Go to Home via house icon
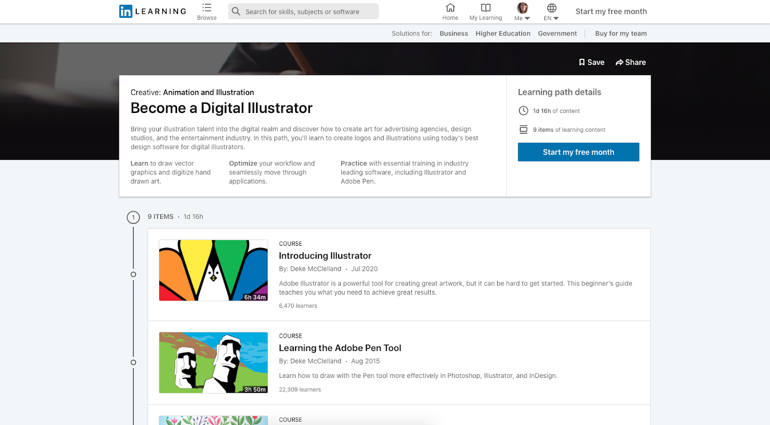Image resolution: width=770 pixels, height=425 pixels. [450, 8]
